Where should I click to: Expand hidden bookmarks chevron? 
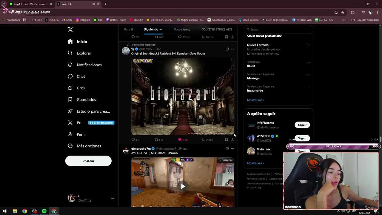(344, 20)
